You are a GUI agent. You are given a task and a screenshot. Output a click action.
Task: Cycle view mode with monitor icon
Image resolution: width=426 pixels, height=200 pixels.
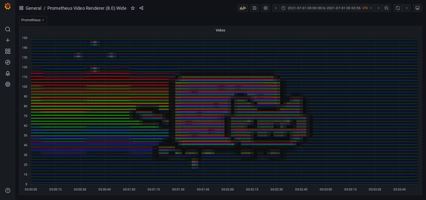coord(417,8)
